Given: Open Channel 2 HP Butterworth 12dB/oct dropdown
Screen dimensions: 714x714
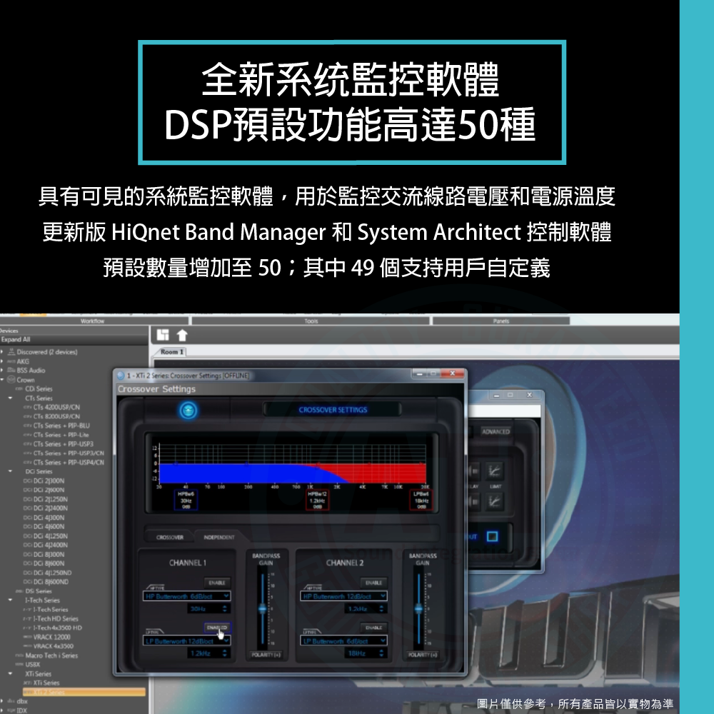Looking at the screenshot, I should point(344,596).
